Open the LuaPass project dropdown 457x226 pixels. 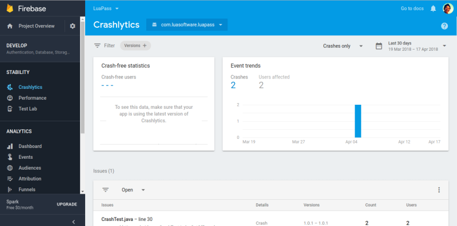coord(106,9)
